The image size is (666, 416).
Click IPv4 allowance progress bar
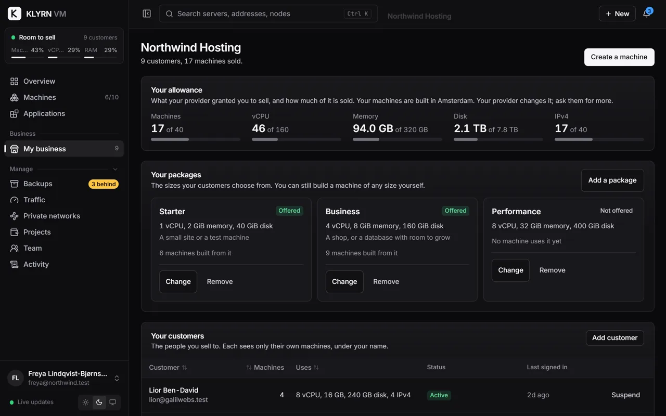599,139
